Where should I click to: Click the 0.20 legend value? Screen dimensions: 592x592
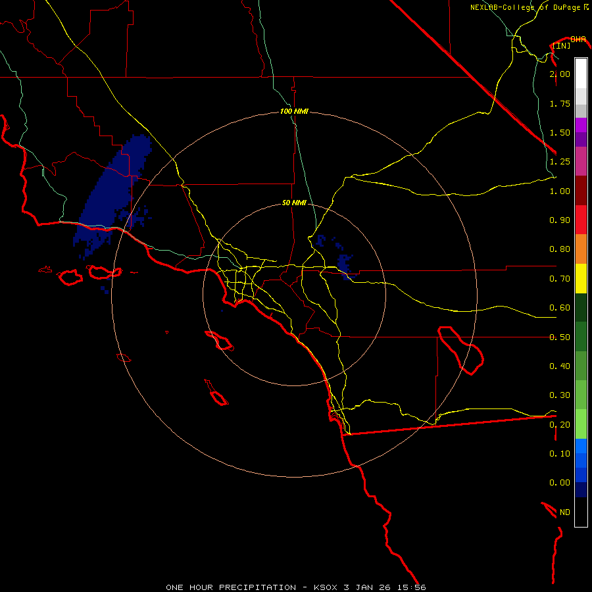point(560,424)
